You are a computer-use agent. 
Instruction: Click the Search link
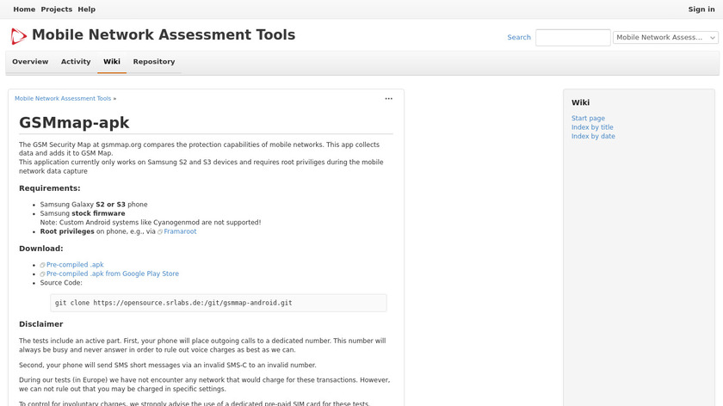(519, 37)
